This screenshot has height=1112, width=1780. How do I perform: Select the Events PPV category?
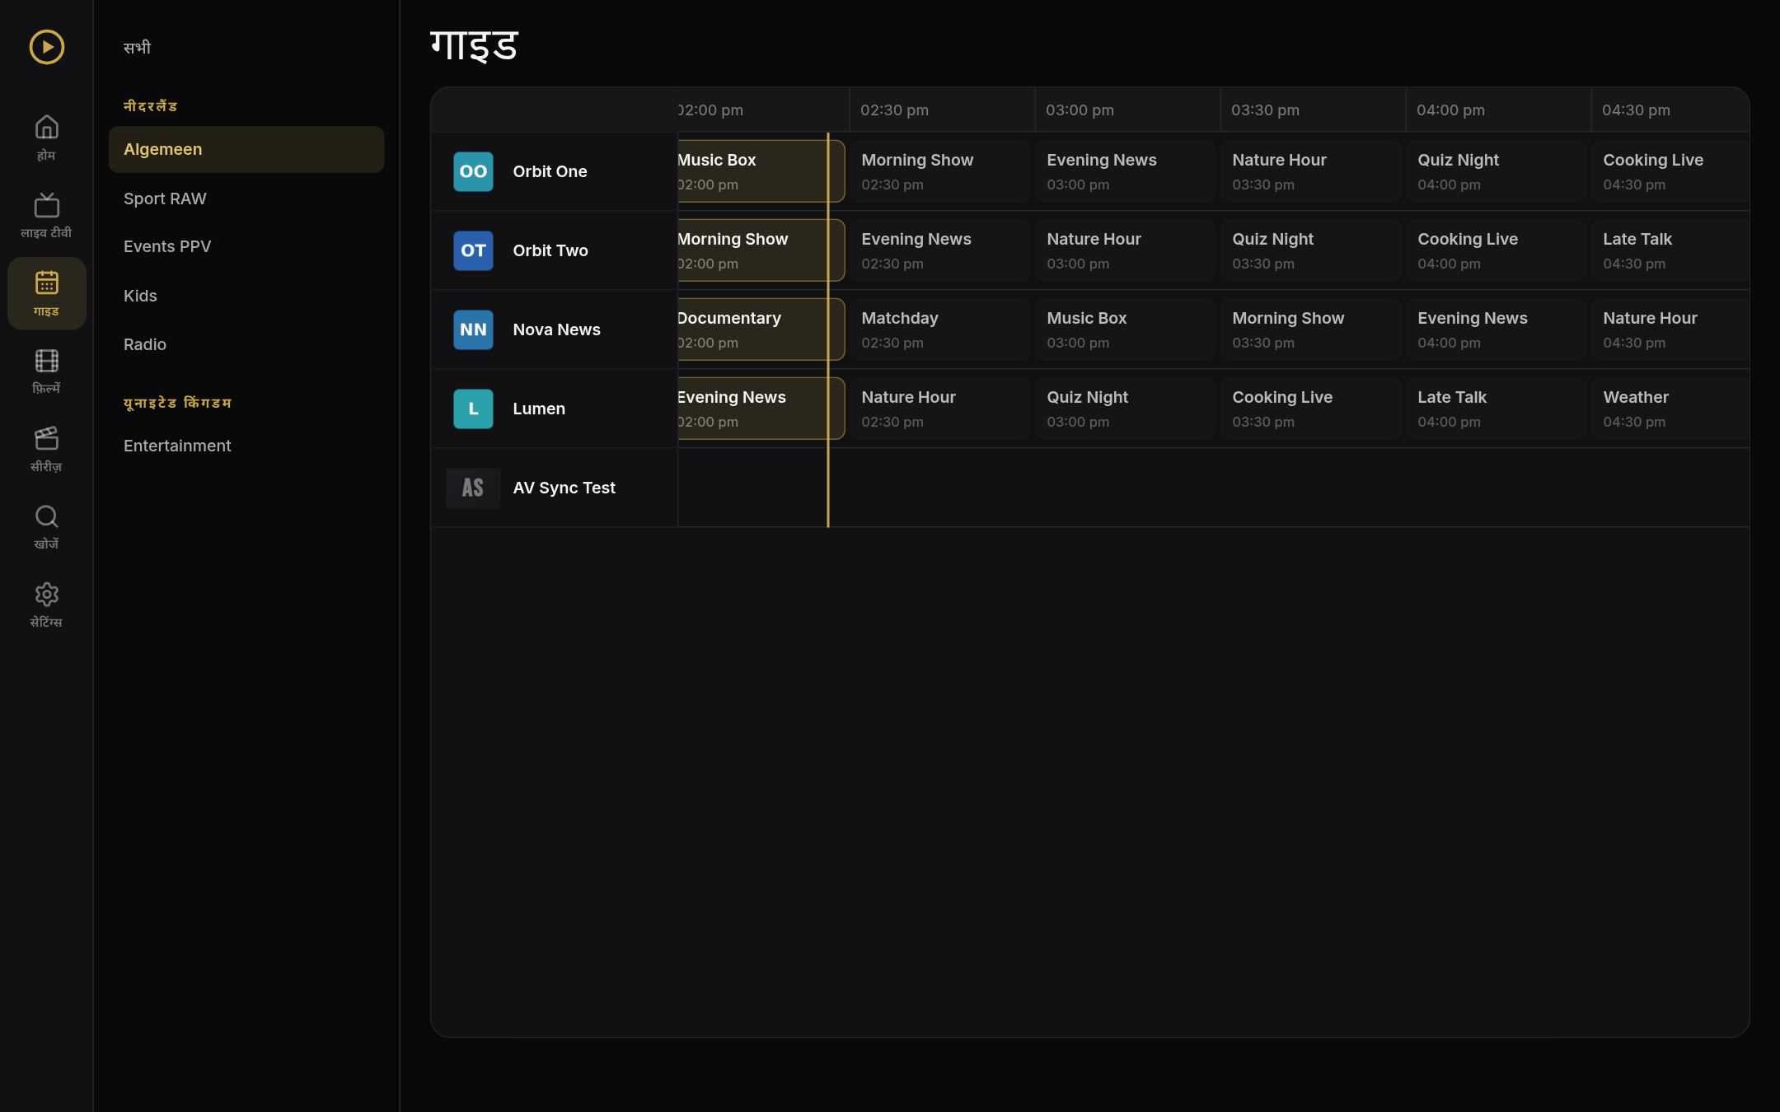click(x=246, y=246)
